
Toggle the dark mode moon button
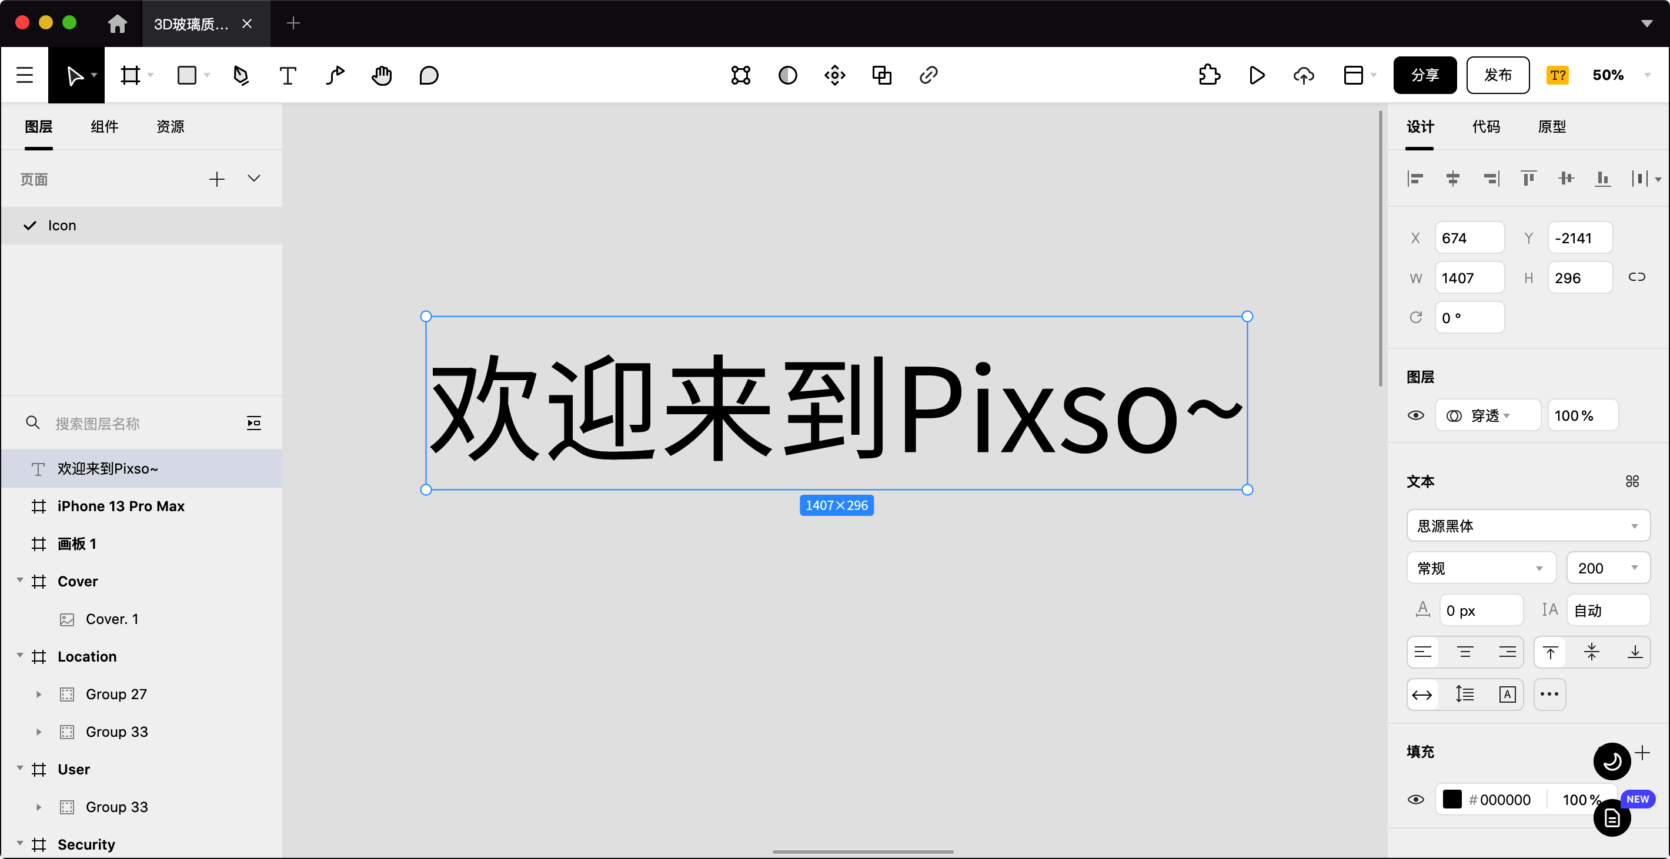(1612, 761)
